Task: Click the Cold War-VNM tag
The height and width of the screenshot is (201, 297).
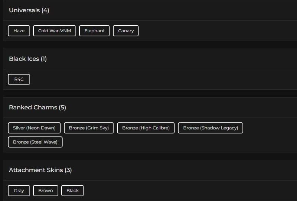Action: click(x=55, y=31)
